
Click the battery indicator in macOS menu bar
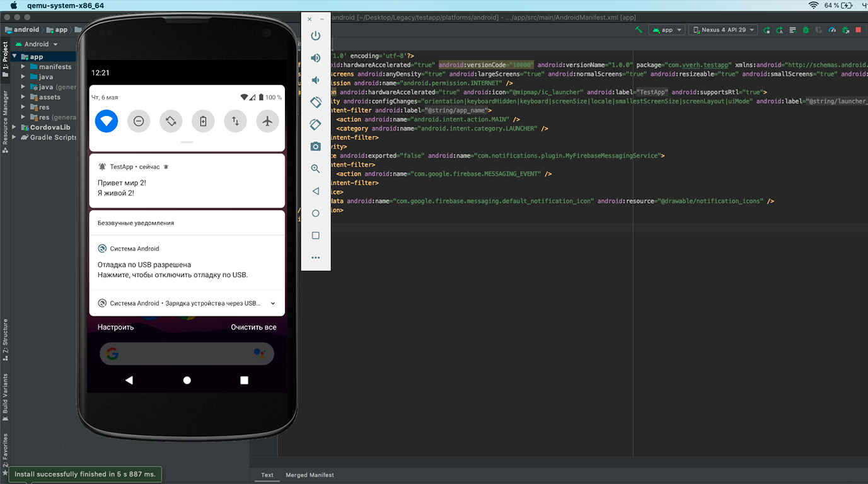coord(838,5)
